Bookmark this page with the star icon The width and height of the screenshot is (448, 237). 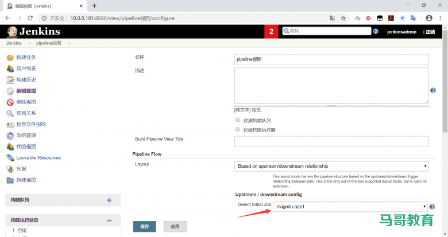(343, 18)
